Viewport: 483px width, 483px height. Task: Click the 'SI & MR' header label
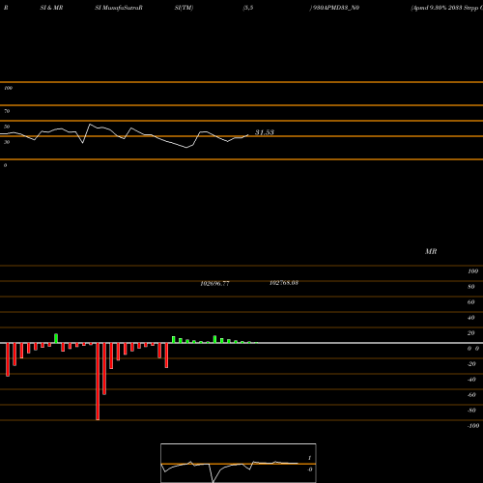51,8
